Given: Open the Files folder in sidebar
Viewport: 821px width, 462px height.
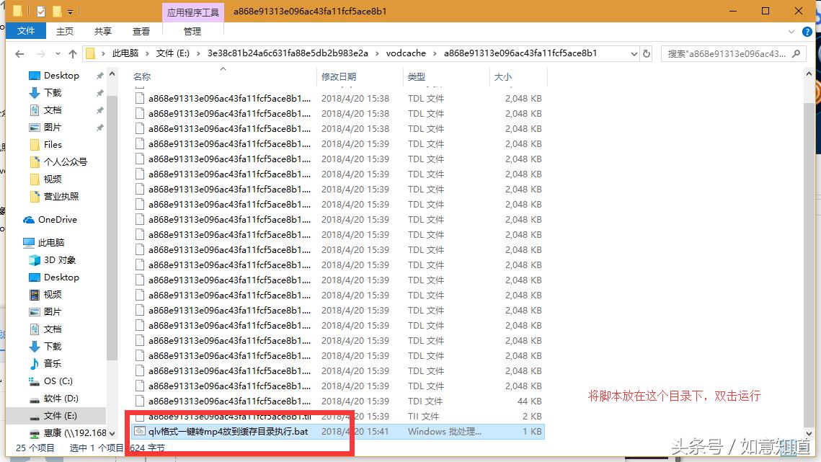Looking at the screenshot, I should [x=53, y=145].
